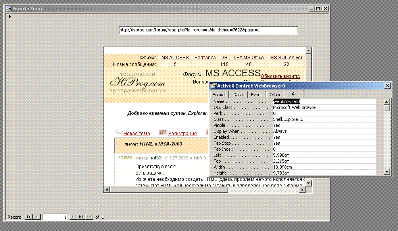The height and width of the screenshot is (231, 398).
Task: Click the Height property value 9,783cm
Action: (x=324, y=173)
